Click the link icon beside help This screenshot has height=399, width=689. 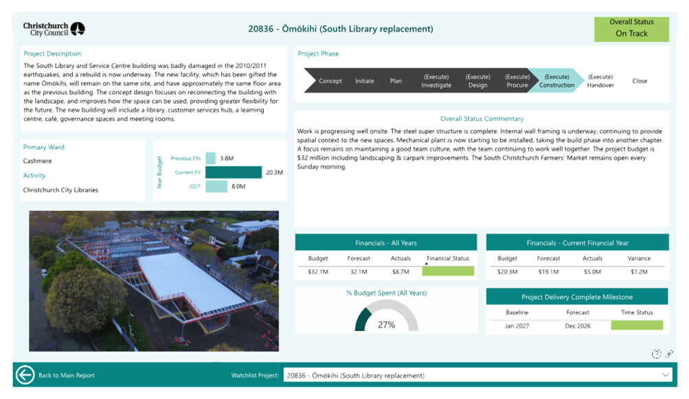(668, 354)
